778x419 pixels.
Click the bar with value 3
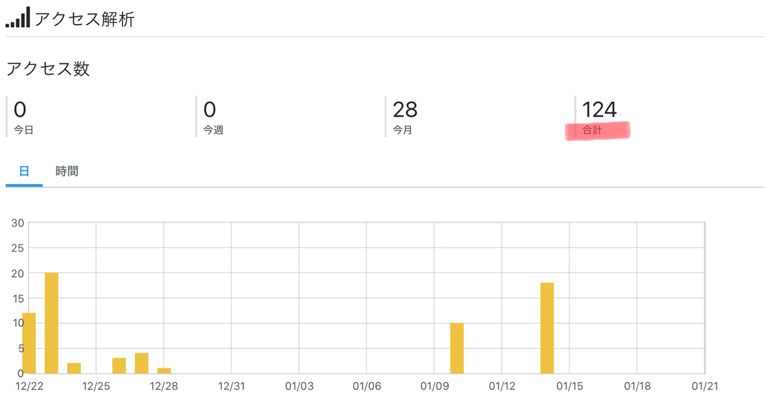pos(119,366)
